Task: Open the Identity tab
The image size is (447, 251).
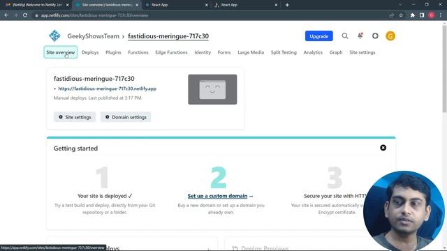Action: (203, 52)
